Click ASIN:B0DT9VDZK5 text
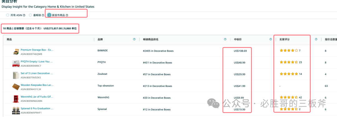 pos(31,77)
